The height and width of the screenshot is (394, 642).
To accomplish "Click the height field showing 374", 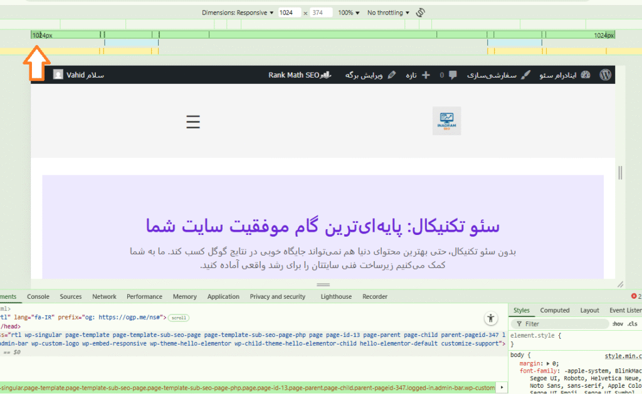I will [x=320, y=13].
